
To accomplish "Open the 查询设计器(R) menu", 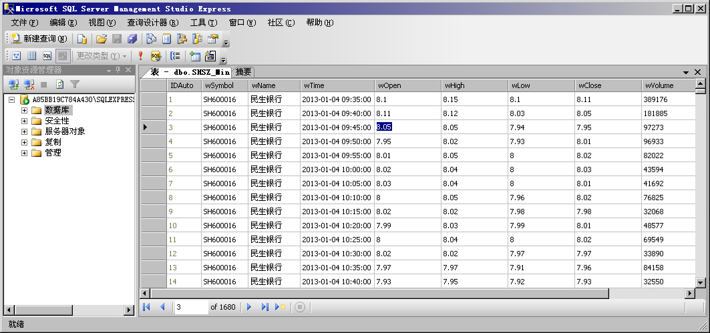I will [x=152, y=23].
